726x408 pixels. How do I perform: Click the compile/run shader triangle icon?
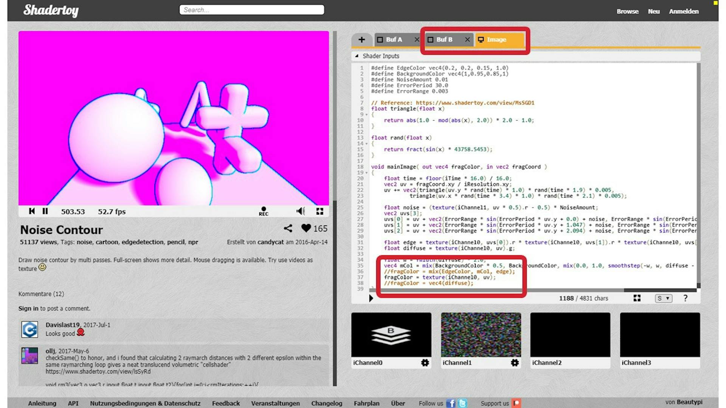click(x=372, y=297)
